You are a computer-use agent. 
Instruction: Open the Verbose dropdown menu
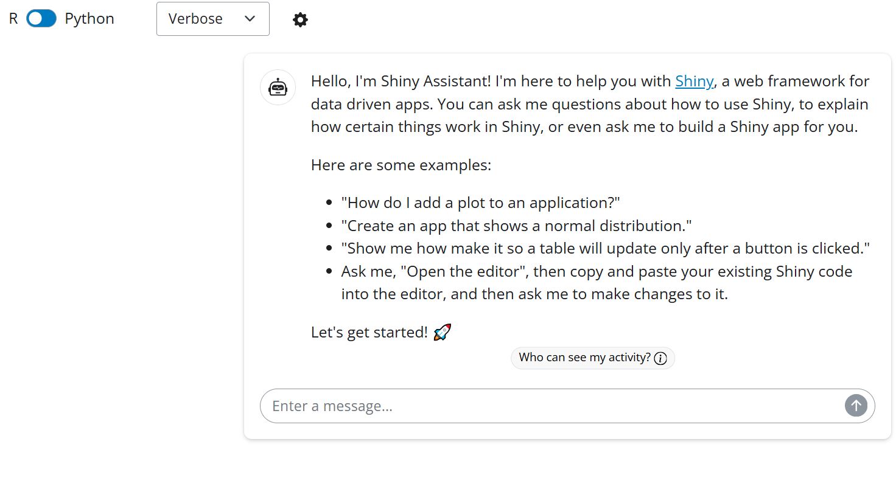(212, 19)
